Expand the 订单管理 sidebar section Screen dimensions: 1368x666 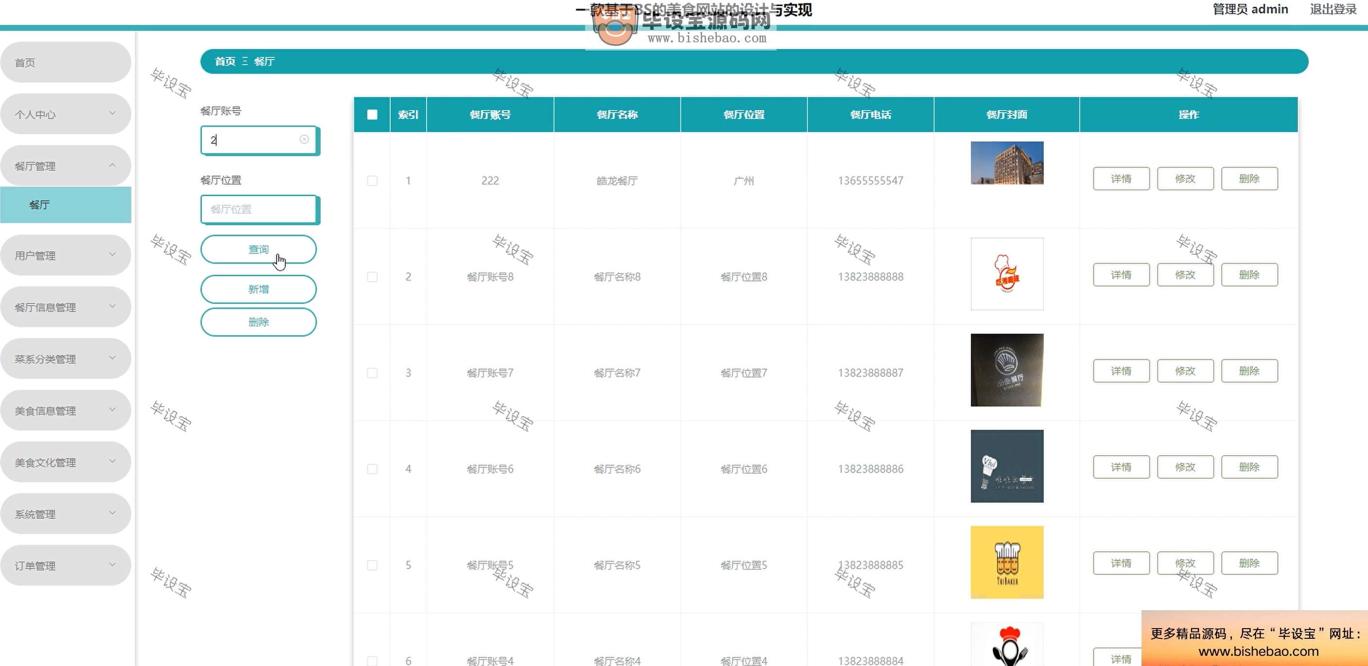coord(65,565)
